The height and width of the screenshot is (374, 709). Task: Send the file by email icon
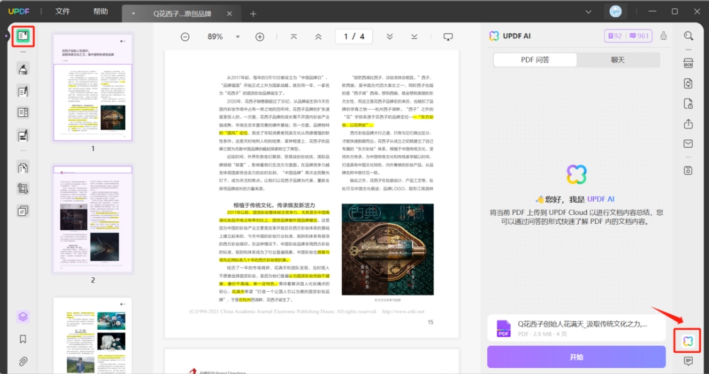click(x=688, y=144)
